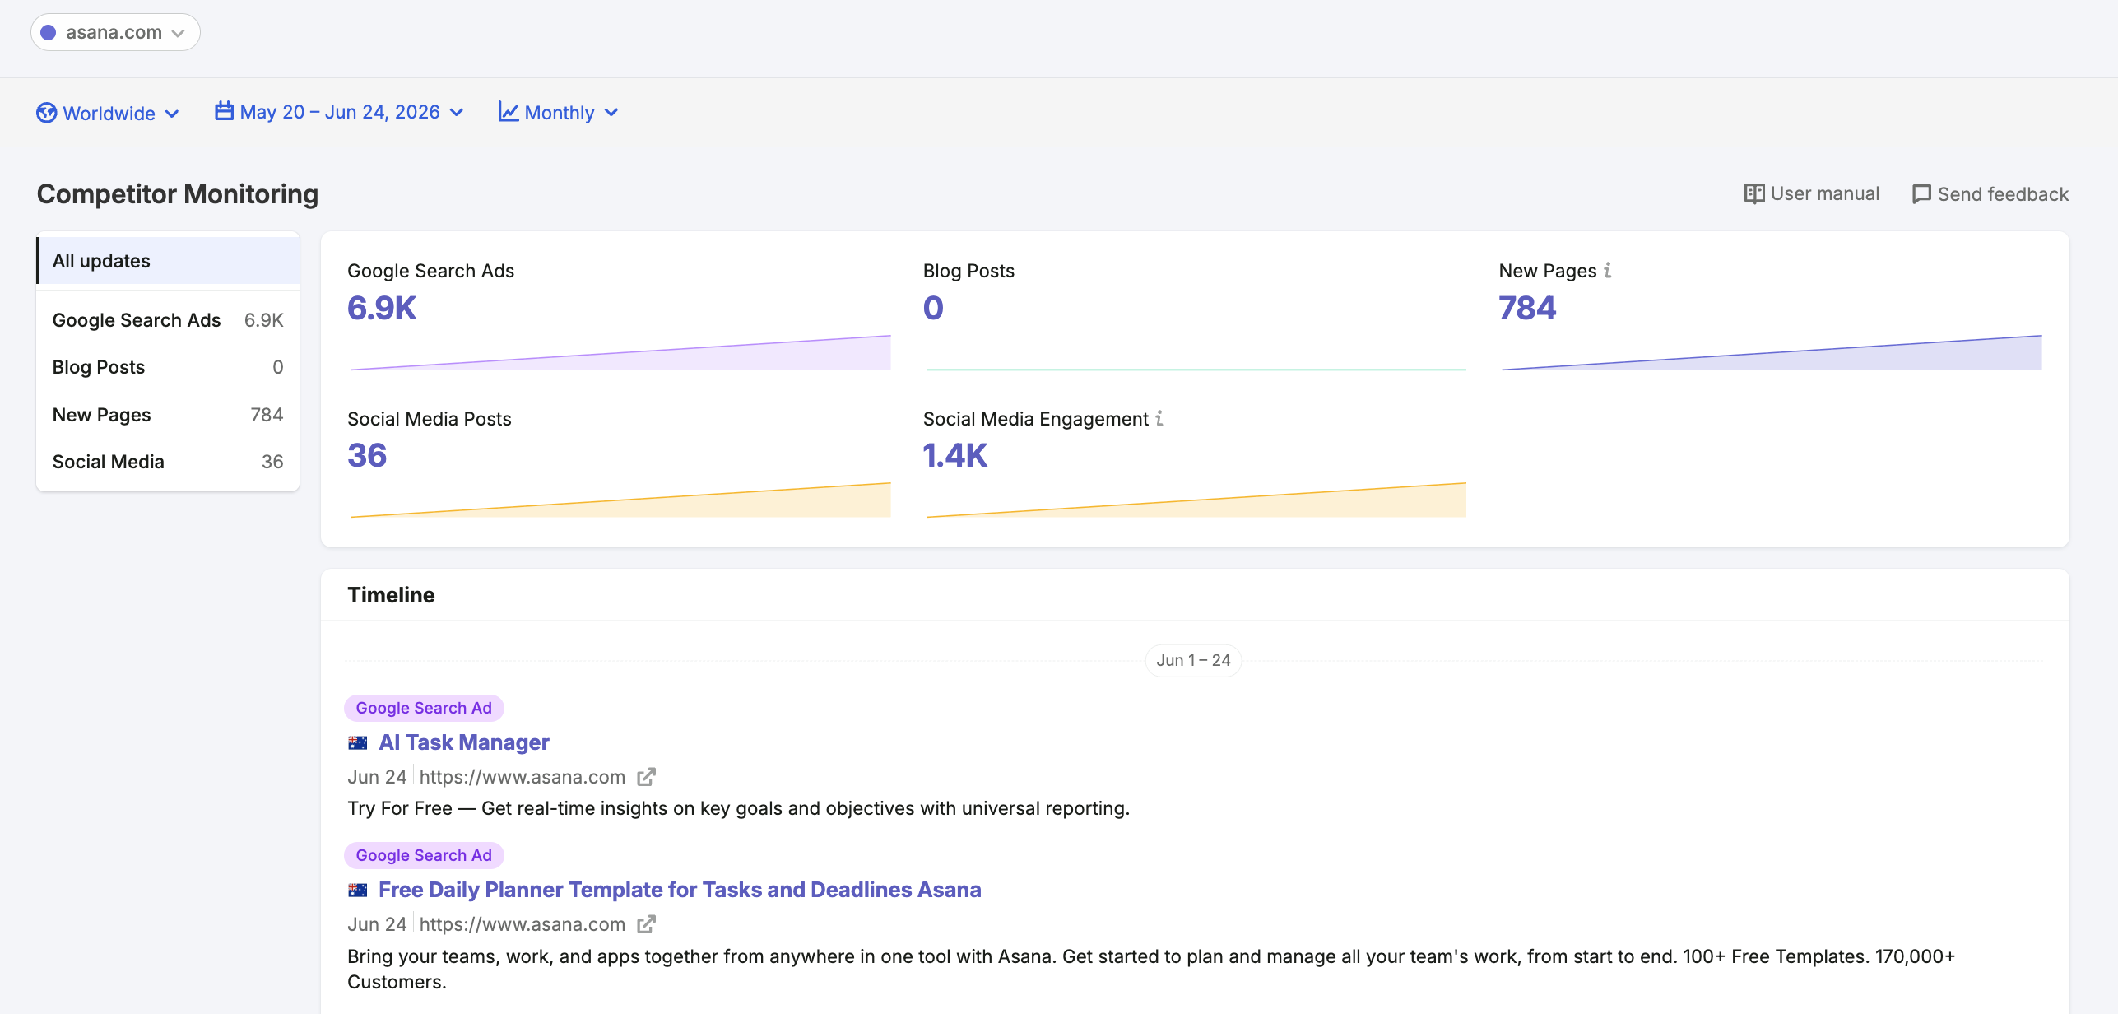
Task: Open the User manual link
Action: 1812,193
